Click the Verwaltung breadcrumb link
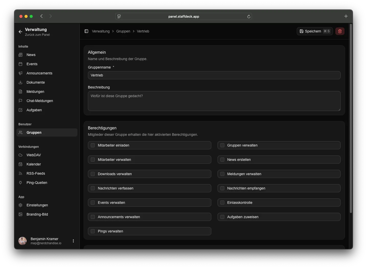The height and width of the screenshot is (268, 367). pyautogui.click(x=101, y=31)
